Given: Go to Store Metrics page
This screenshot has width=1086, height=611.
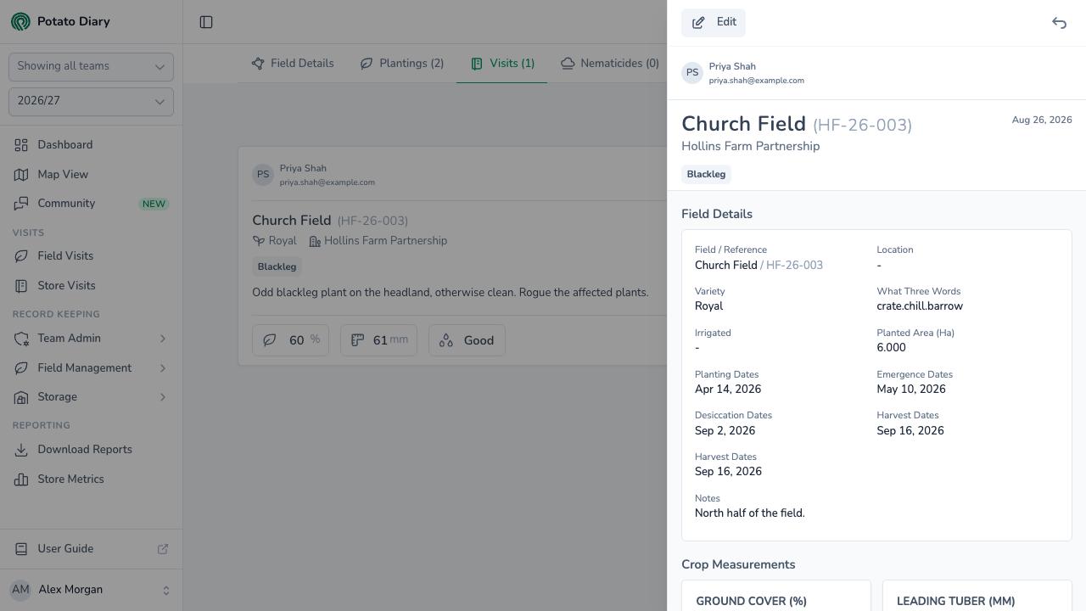Looking at the screenshot, I should [91, 479].
